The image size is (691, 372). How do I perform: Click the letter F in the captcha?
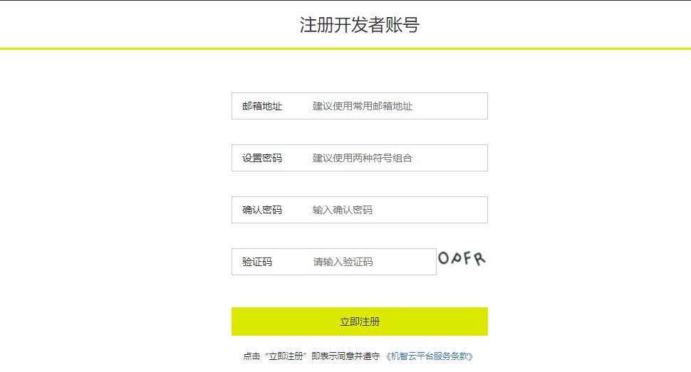point(468,258)
